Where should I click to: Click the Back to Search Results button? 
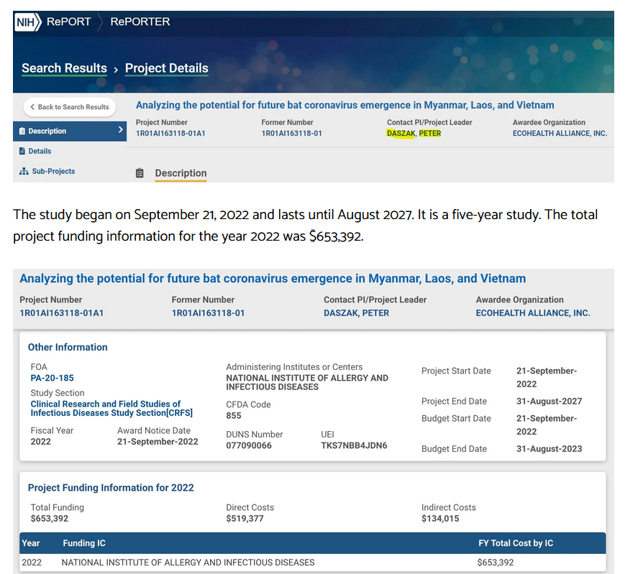[69, 107]
